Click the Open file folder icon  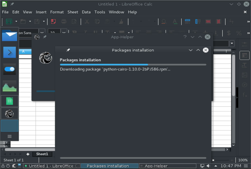tap(23, 22)
